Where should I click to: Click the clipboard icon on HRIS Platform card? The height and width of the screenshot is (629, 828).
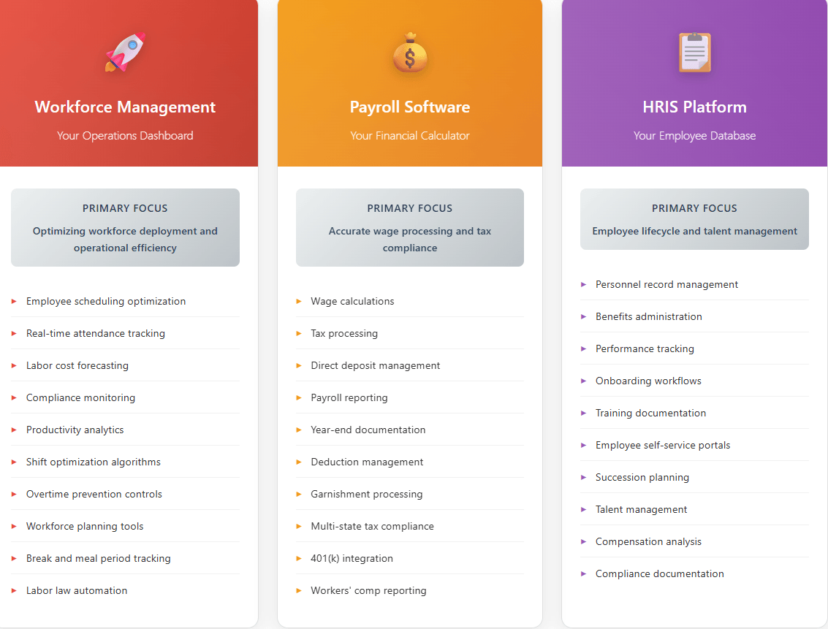tap(694, 53)
